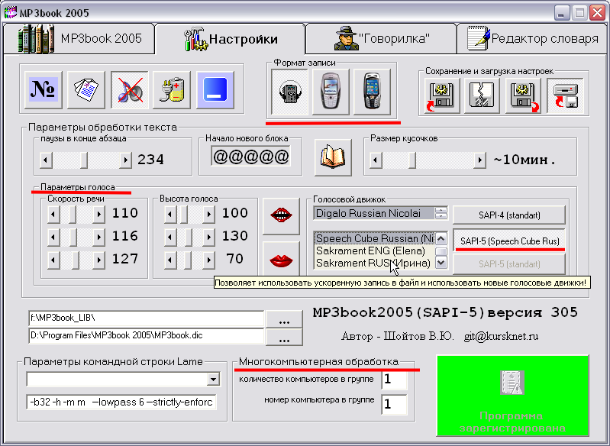Click left arrow of voice pitch 100
The width and height of the screenshot is (610, 446).
170,214
